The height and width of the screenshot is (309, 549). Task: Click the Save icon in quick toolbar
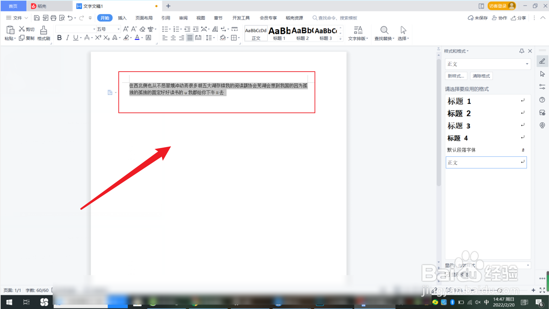[37, 18]
